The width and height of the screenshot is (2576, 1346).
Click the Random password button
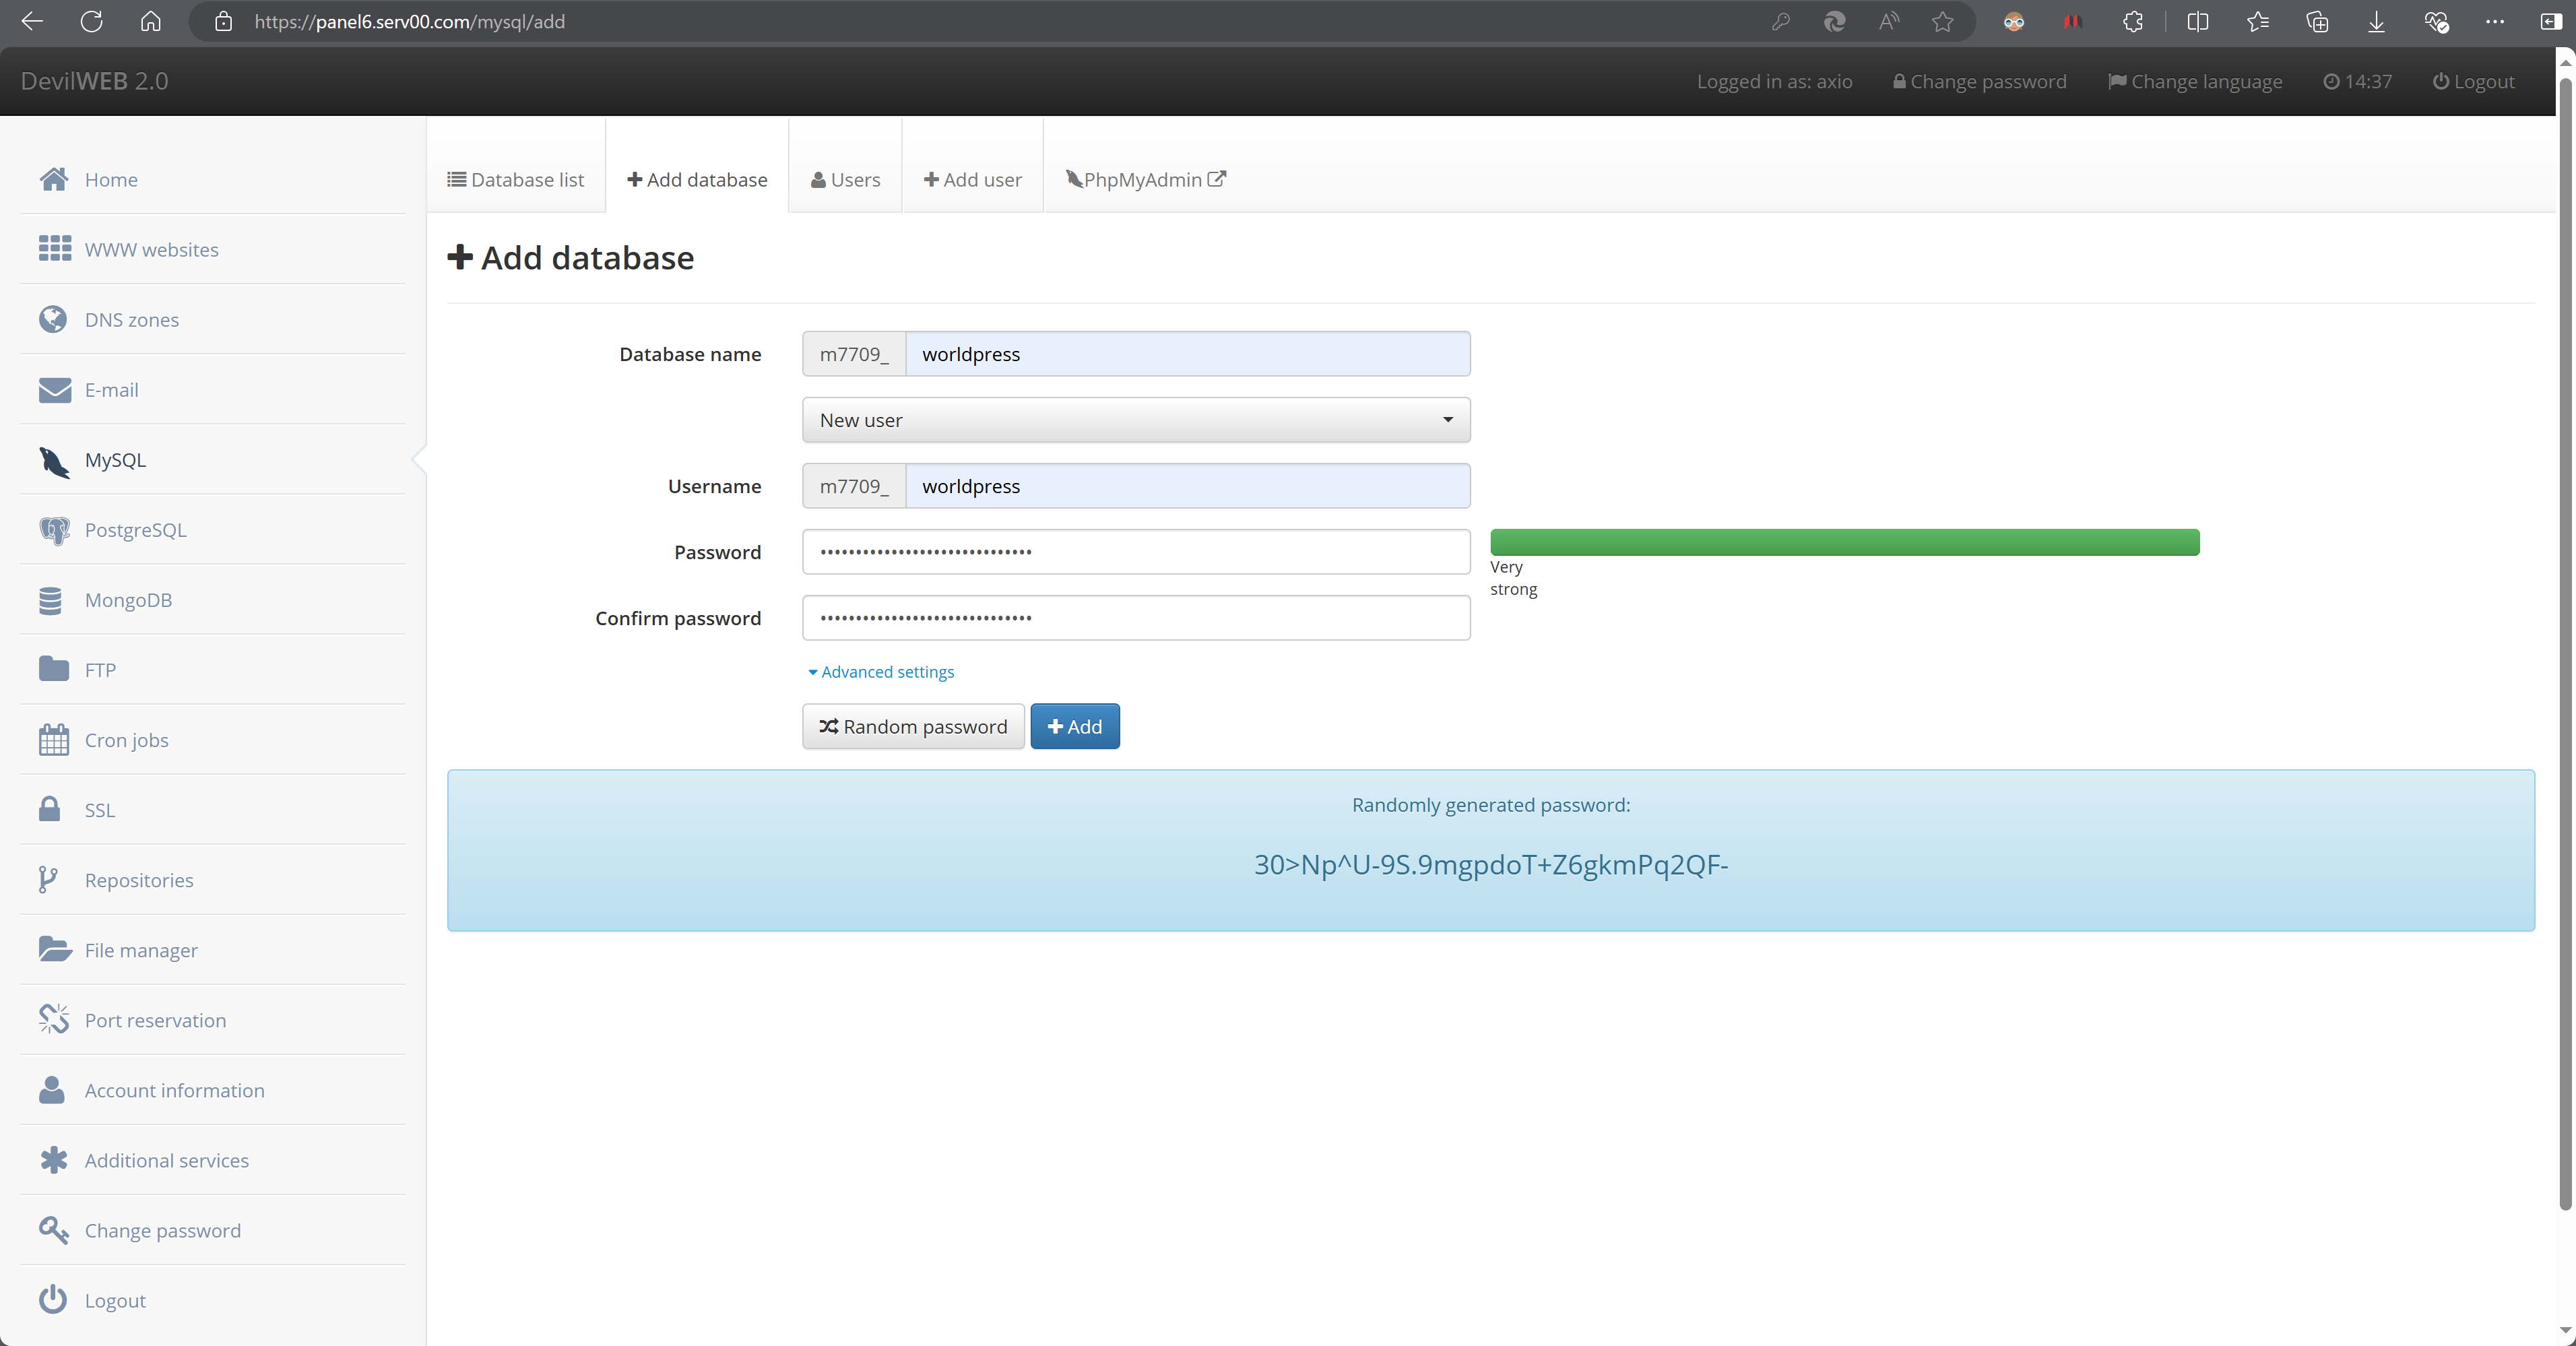[x=913, y=726]
